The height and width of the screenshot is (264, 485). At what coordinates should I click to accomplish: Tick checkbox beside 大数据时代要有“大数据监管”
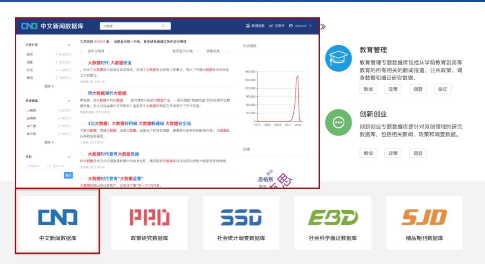coord(82,179)
